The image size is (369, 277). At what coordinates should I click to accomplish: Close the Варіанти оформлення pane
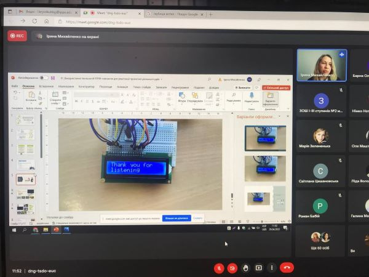[288, 116]
